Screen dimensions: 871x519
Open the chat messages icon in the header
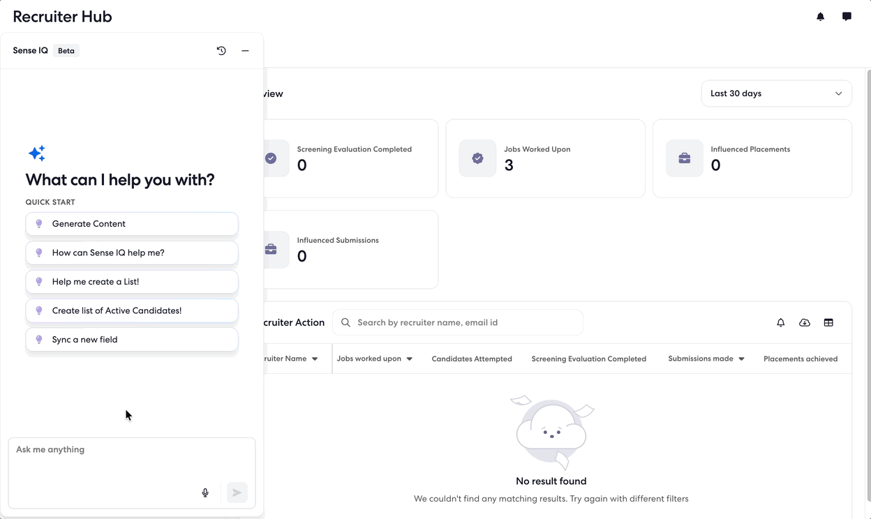[x=847, y=17]
